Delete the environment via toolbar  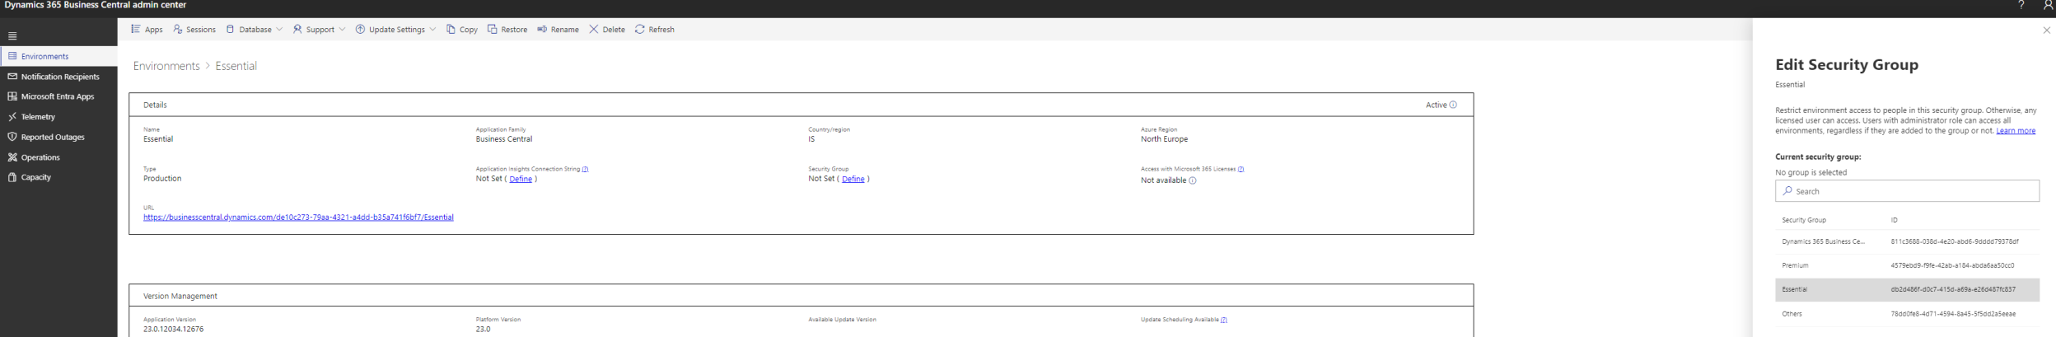pos(606,30)
